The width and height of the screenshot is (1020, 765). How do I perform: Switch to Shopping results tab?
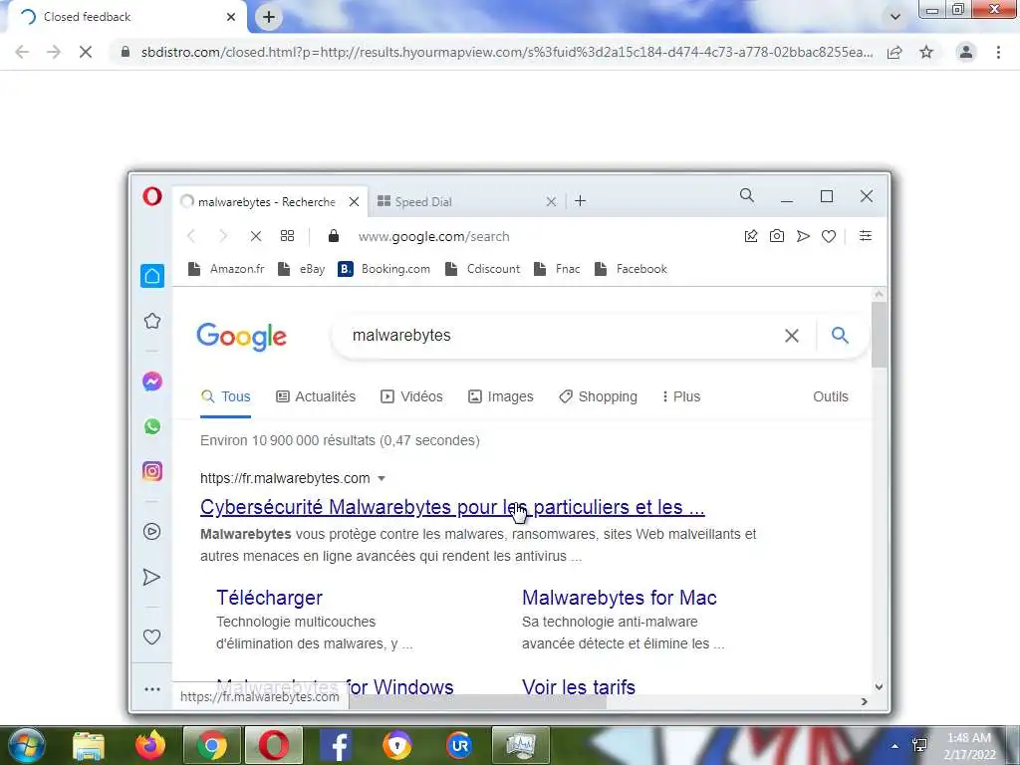click(598, 396)
